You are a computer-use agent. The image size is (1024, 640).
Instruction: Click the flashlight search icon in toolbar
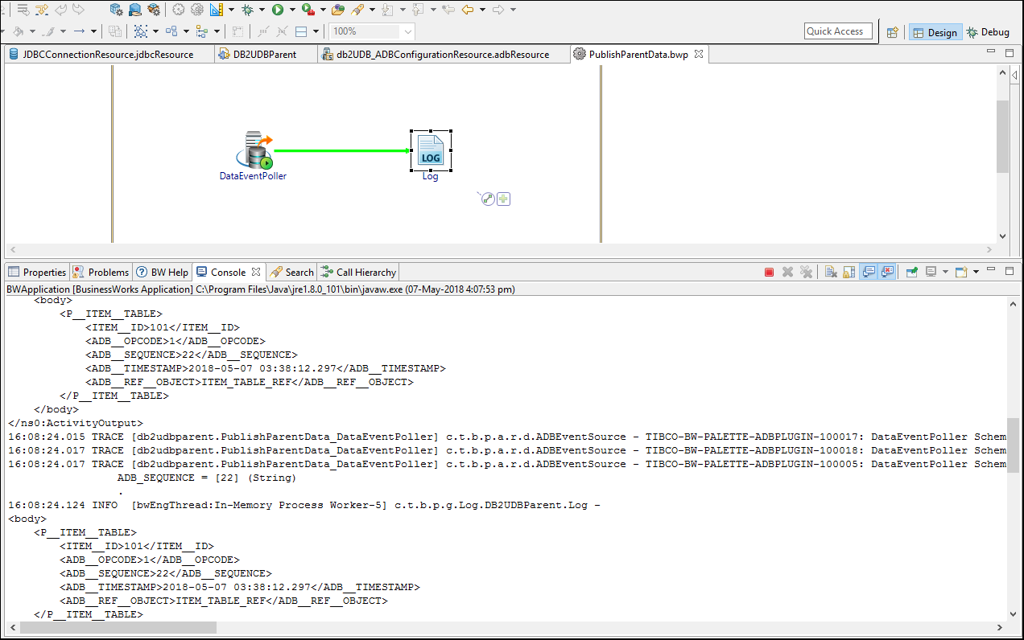(x=357, y=10)
